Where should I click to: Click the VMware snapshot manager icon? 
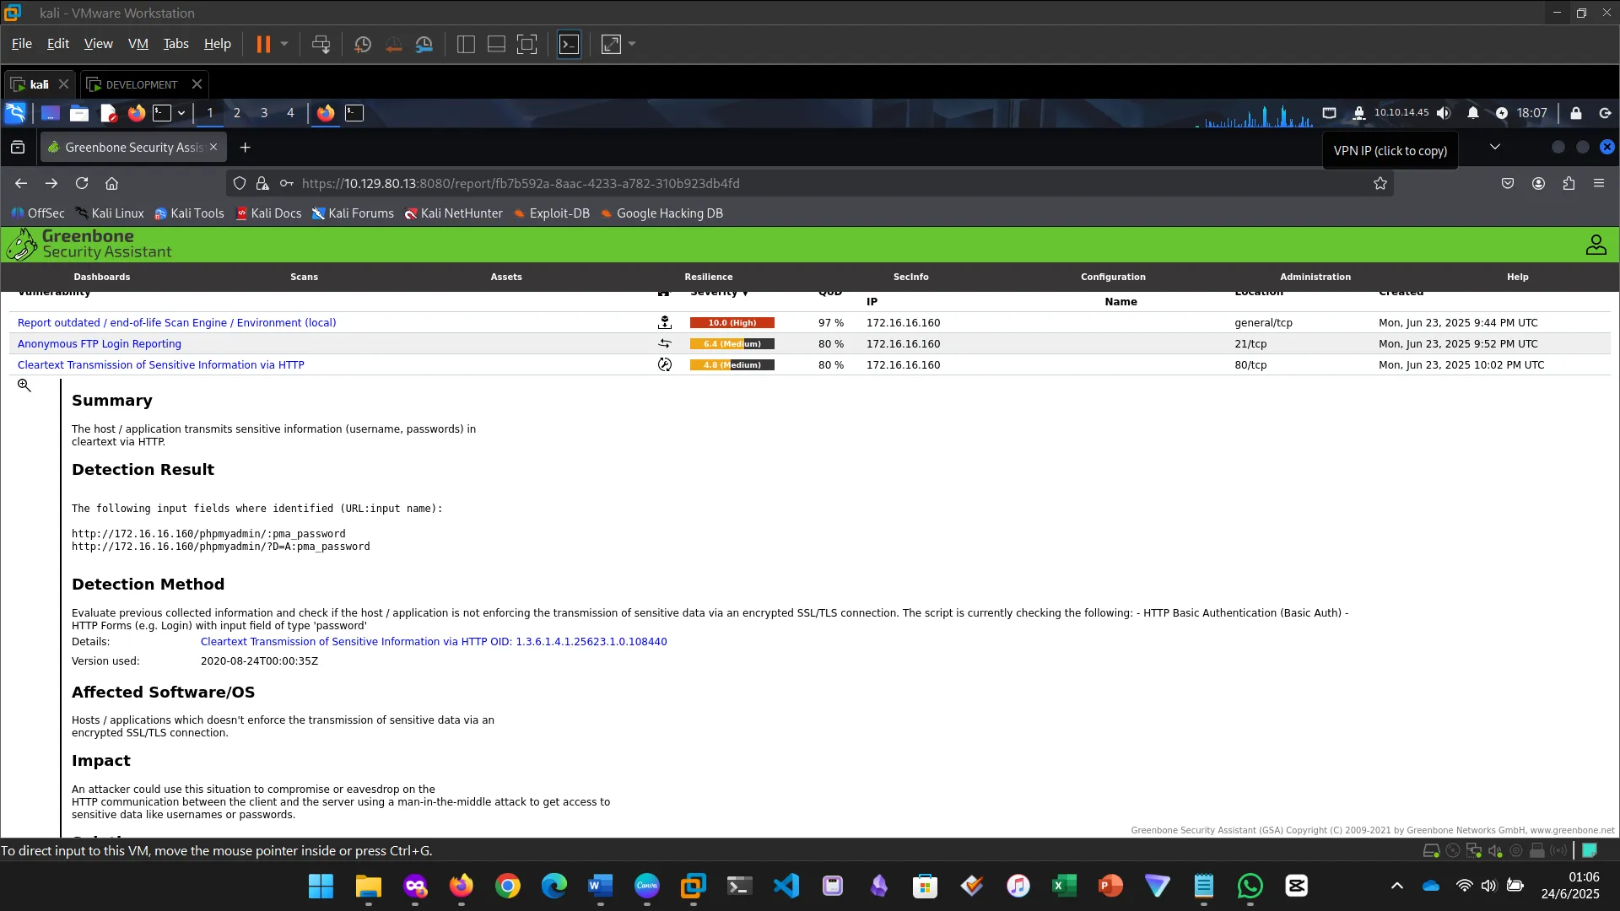424,45
